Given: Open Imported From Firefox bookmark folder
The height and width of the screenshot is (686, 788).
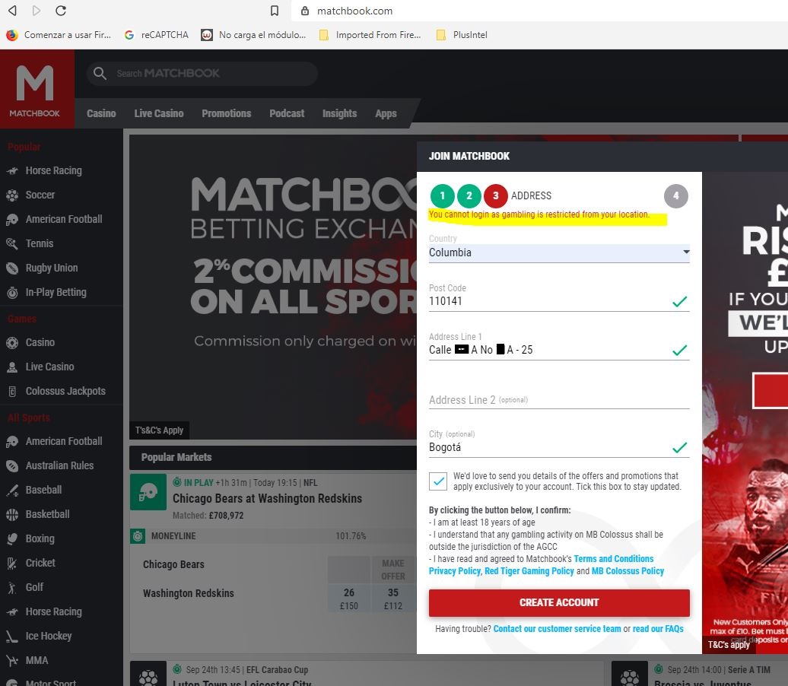Looking at the screenshot, I should coord(370,35).
